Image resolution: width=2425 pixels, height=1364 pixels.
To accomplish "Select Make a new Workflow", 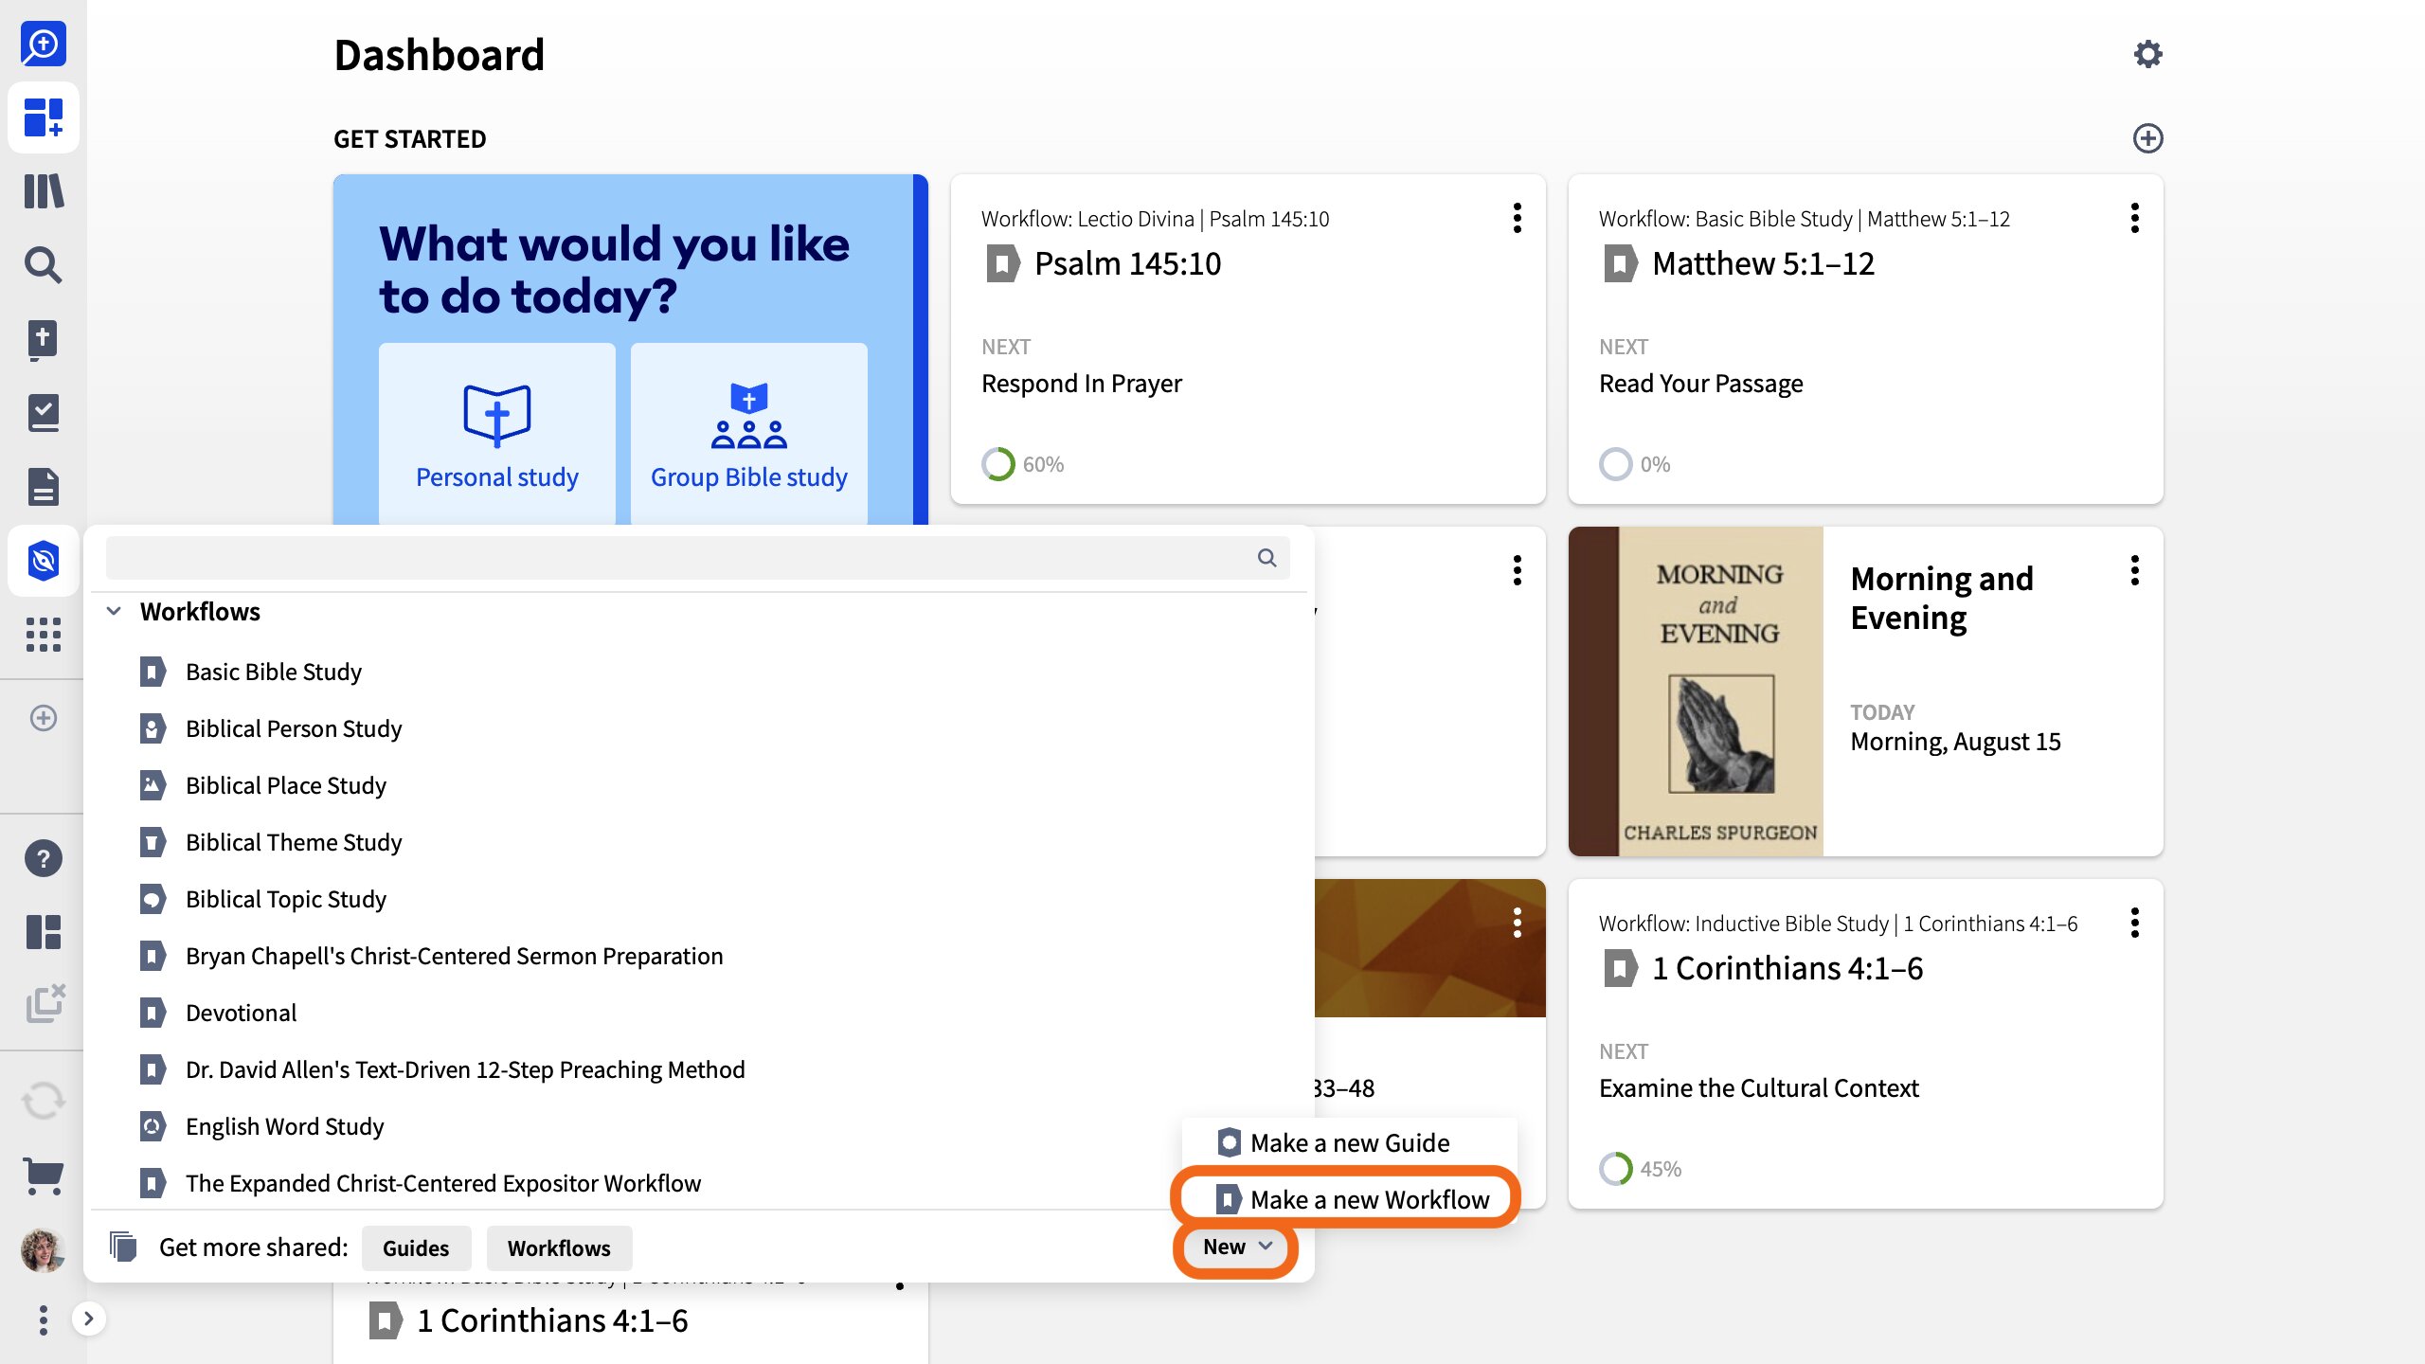I will click(1350, 1200).
